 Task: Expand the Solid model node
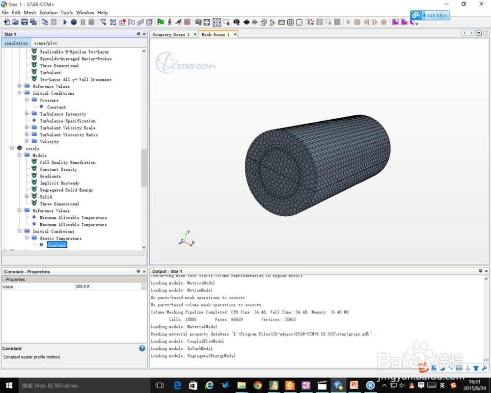click(27, 196)
